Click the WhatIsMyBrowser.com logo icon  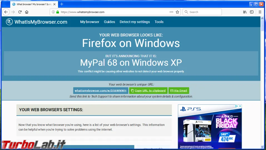pyautogui.click(x=9, y=22)
